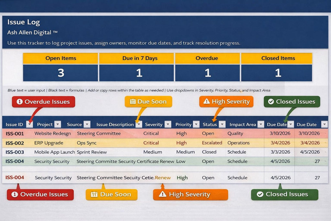Click the red ISS-004 issue ID
Viewport: 331px width, 221px height.
coord(15,177)
